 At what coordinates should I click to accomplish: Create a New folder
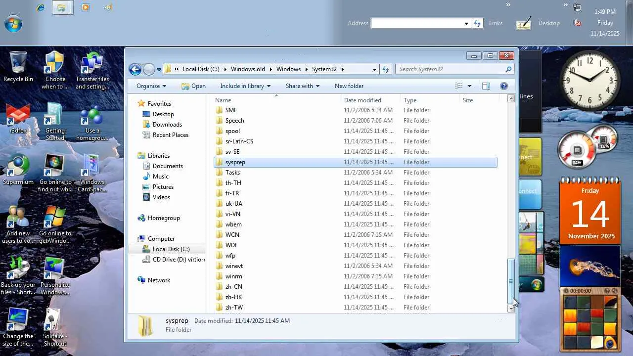(349, 86)
